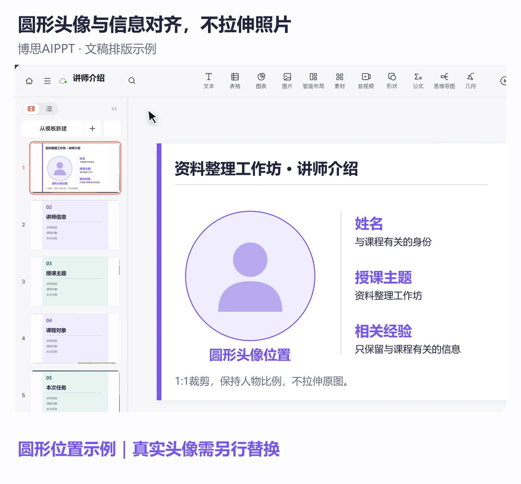The image size is (521, 484).
Task: Select the slide title 资料整理工作坊・讲师介绍
Action: tap(266, 169)
